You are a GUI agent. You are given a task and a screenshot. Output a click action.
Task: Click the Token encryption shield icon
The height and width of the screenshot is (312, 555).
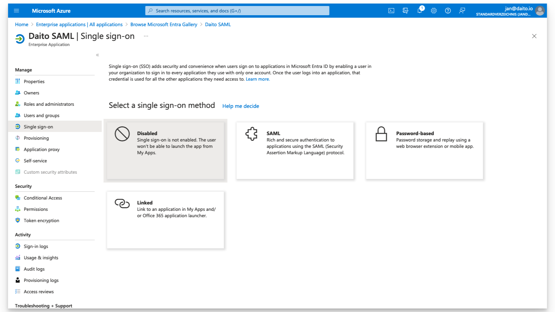pos(18,220)
